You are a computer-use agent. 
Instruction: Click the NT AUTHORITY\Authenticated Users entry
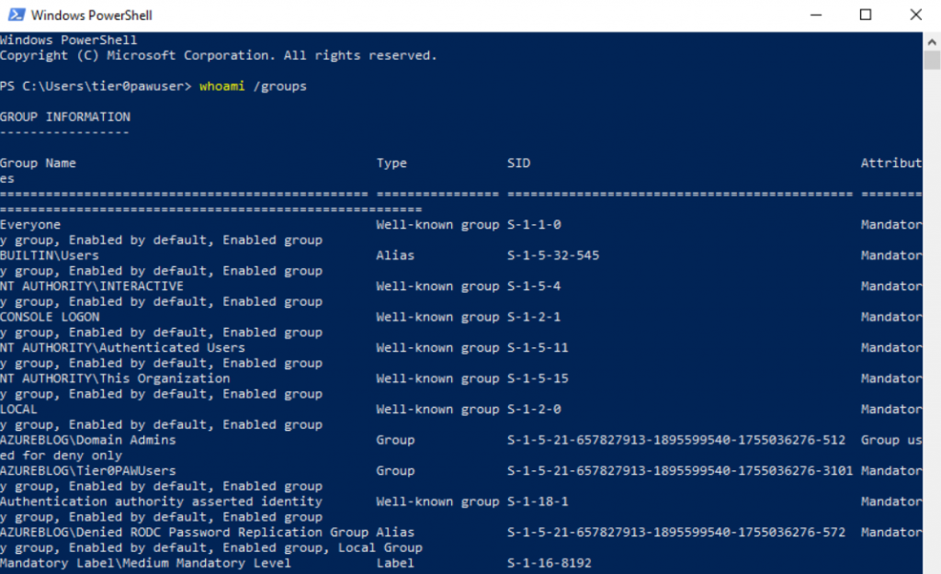pos(101,347)
